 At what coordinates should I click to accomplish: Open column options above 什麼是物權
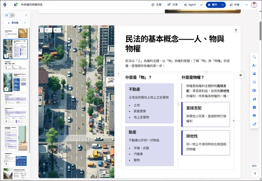(x=206, y=72)
